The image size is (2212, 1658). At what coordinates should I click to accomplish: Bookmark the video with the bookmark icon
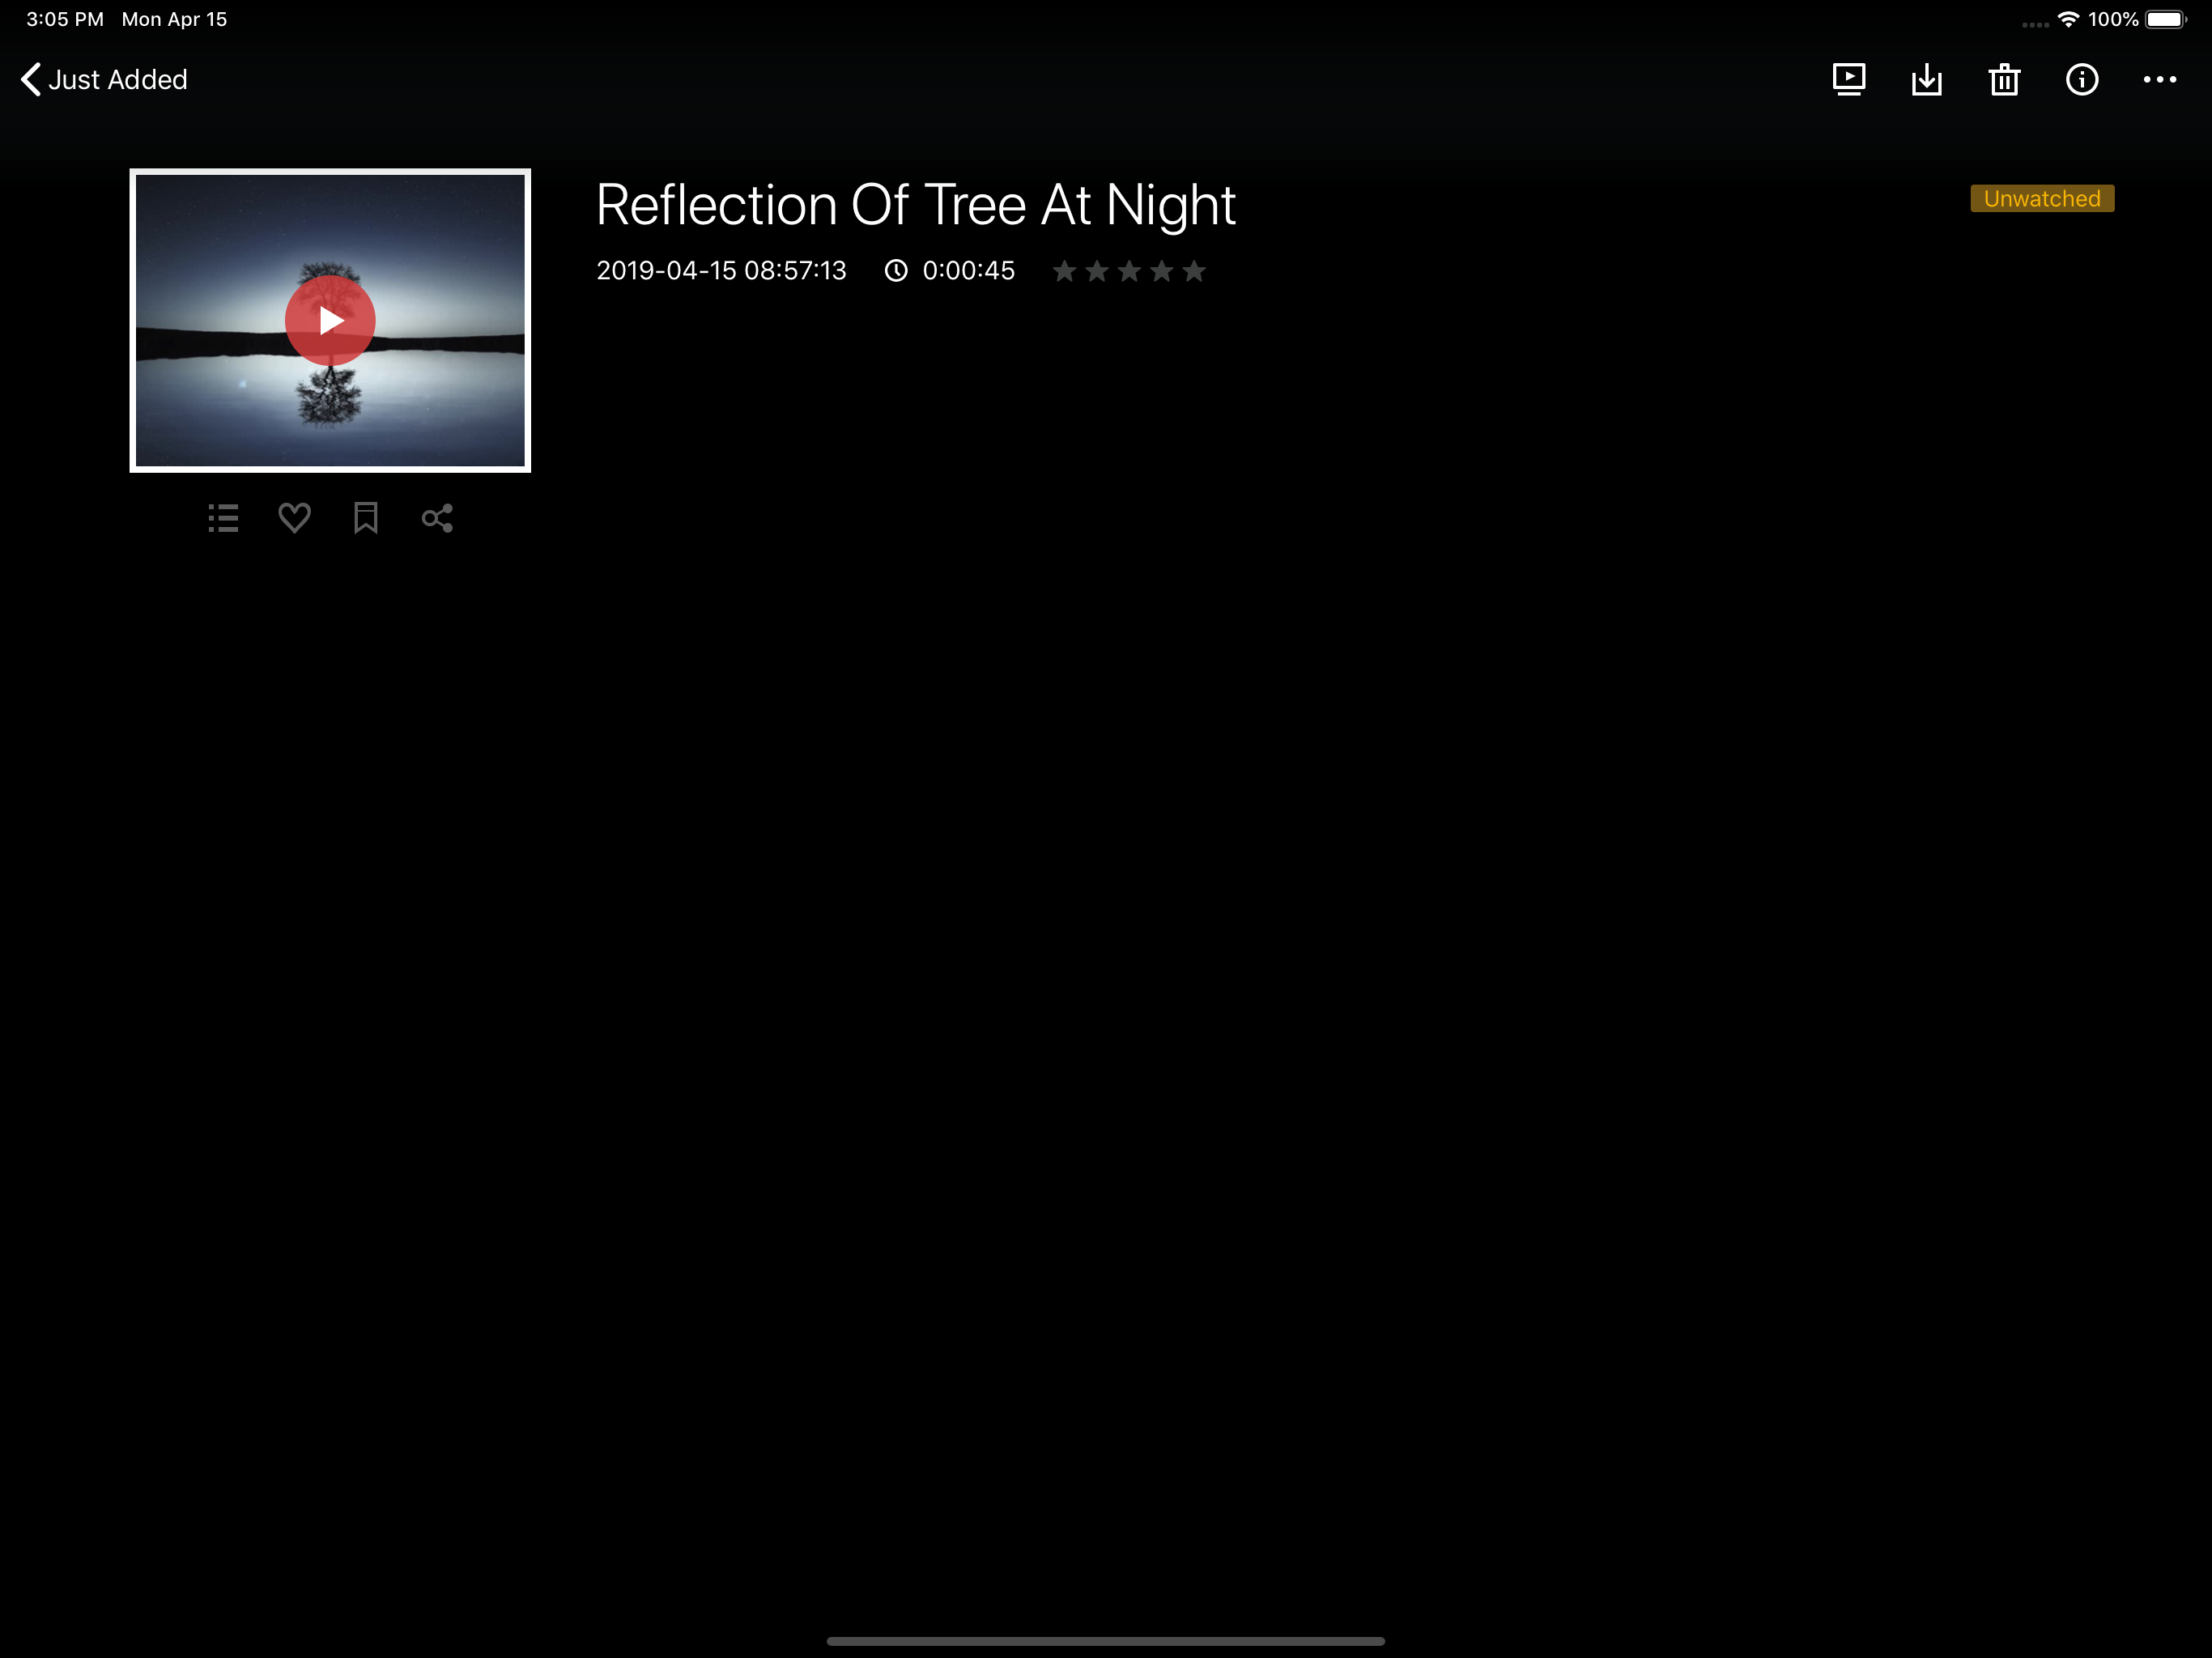[365, 518]
